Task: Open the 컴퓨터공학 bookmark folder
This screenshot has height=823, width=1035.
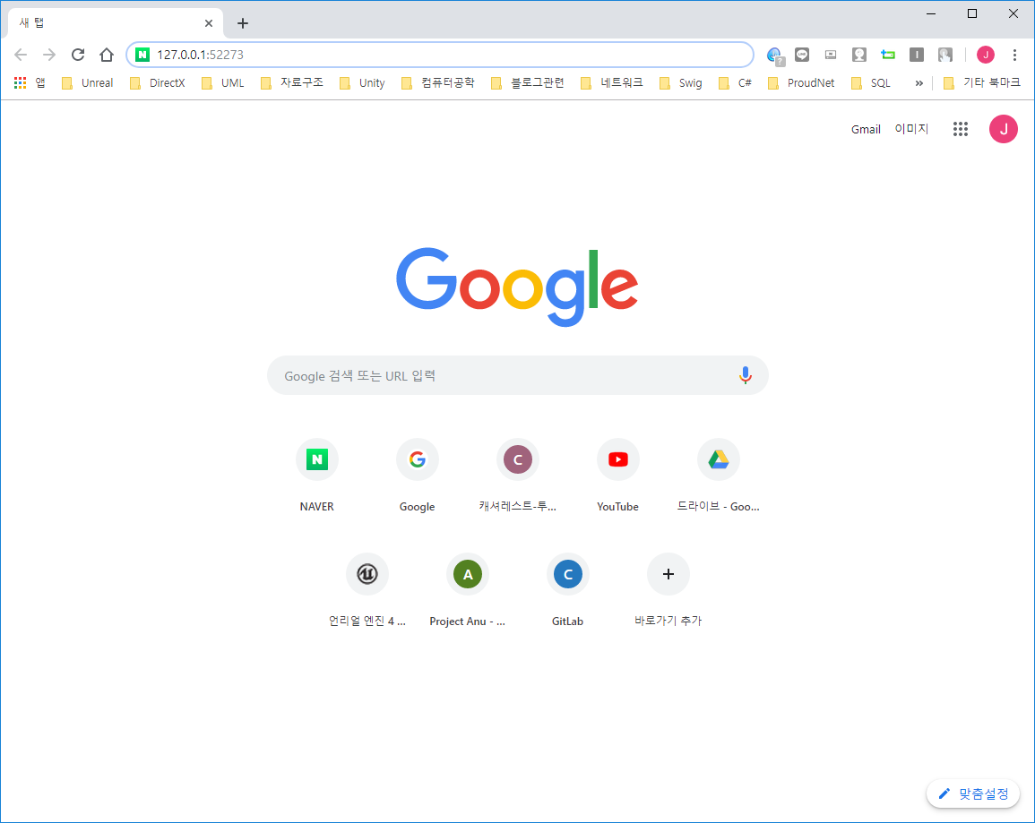Action: pos(437,83)
